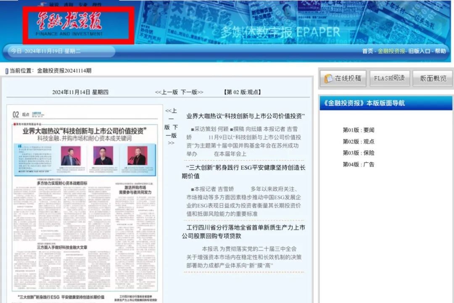Click the 【第 02 版:观点】 label
The height and width of the screenshot is (303, 454).
pyautogui.click(x=243, y=92)
